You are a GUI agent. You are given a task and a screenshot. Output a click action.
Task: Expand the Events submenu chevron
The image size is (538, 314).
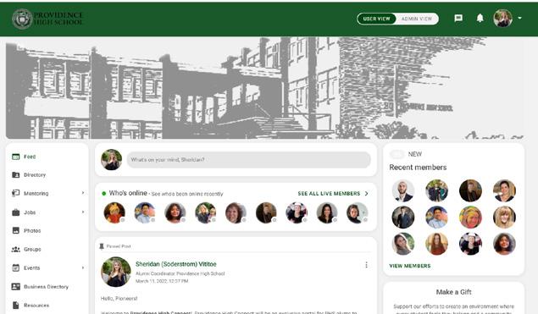83,267
